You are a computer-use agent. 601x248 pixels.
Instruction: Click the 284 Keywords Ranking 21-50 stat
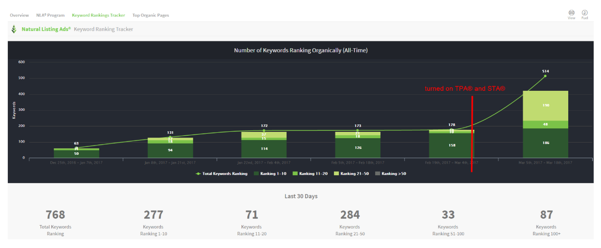(x=350, y=223)
